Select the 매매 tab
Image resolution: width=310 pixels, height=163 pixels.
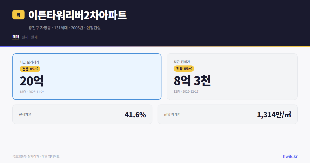pyautogui.click(x=15, y=37)
